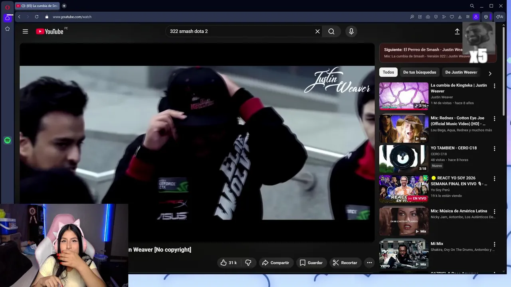
Task: Open the Opera AI assistant button
Action: [499, 17]
